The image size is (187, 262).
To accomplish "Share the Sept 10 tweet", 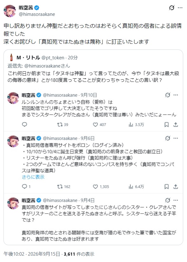I will (x=176, y=125).
